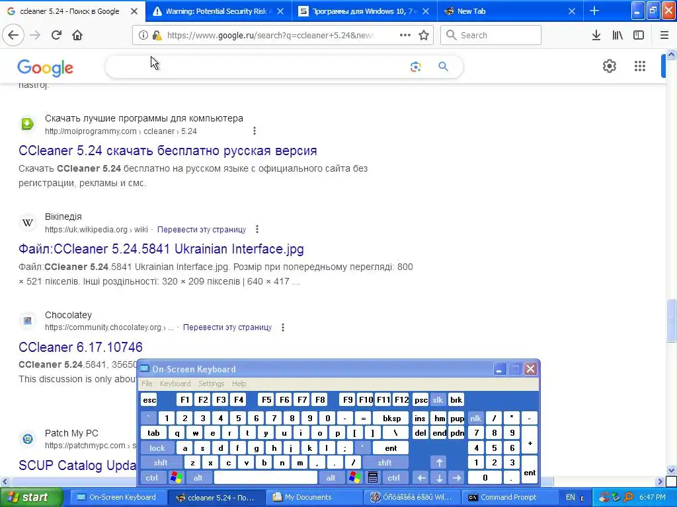Screen dimensions: 677x507
Task: Hit the right arrow key on keyboard
Action: tap(457, 478)
